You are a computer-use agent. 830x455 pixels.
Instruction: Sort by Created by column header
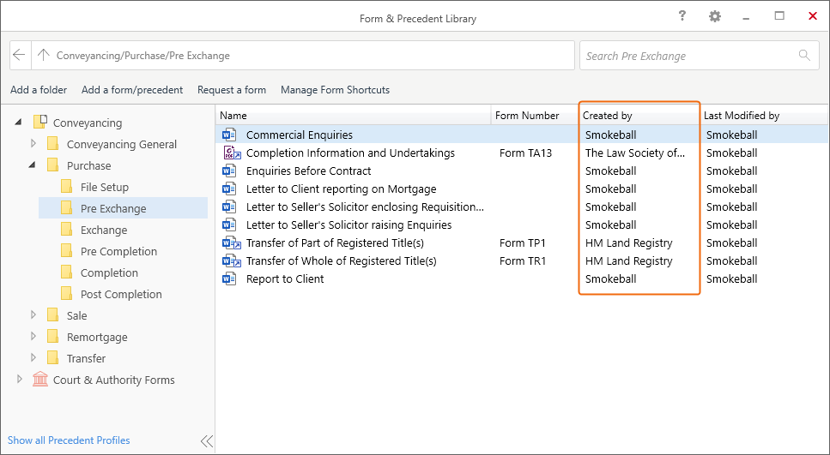click(639, 115)
